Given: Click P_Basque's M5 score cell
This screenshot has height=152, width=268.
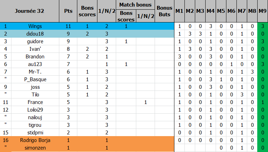Looking at the screenshot, I should [x=221, y=79].
